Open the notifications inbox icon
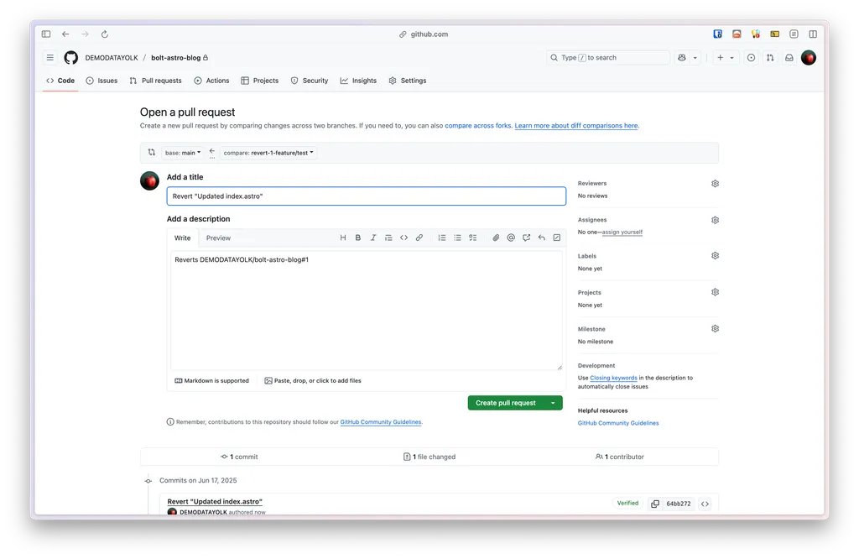The width and height of the screenshot is (859, 559). 789,58
